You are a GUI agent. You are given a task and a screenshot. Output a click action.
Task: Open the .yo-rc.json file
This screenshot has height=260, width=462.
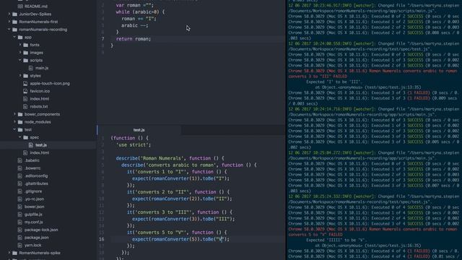(34, 199)
